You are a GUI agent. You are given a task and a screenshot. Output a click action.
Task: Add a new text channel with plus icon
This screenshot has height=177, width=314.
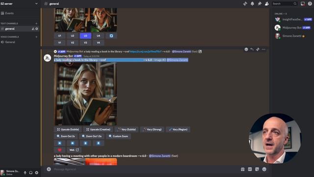click(36, 24)
